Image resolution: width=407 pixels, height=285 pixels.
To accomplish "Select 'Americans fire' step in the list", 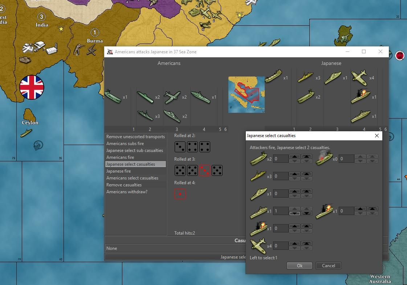I will click(x=120, y=157).
